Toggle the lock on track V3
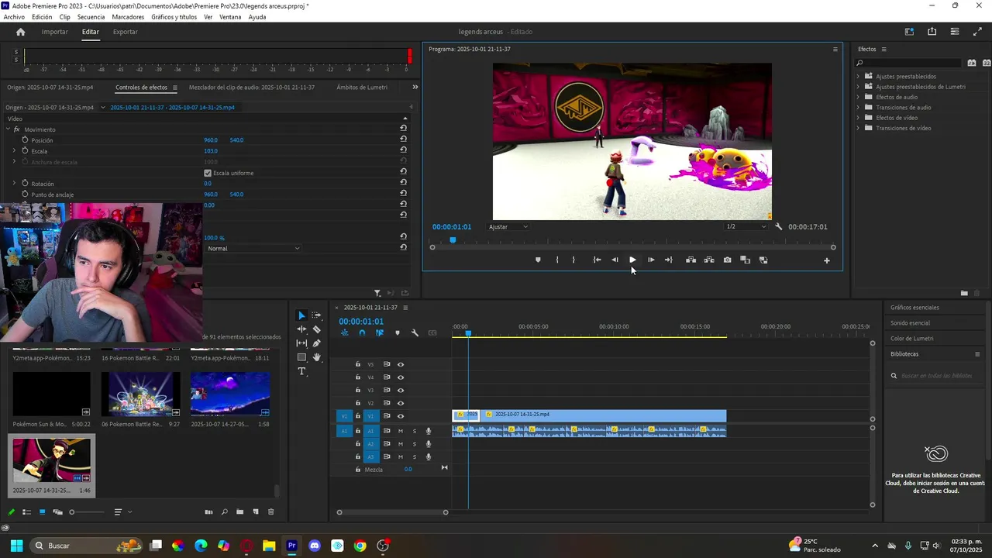The image size is (992, 558). click(x=358, y=391)
